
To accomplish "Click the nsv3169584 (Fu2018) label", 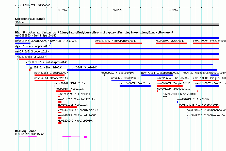I will [x=31, y=57].
